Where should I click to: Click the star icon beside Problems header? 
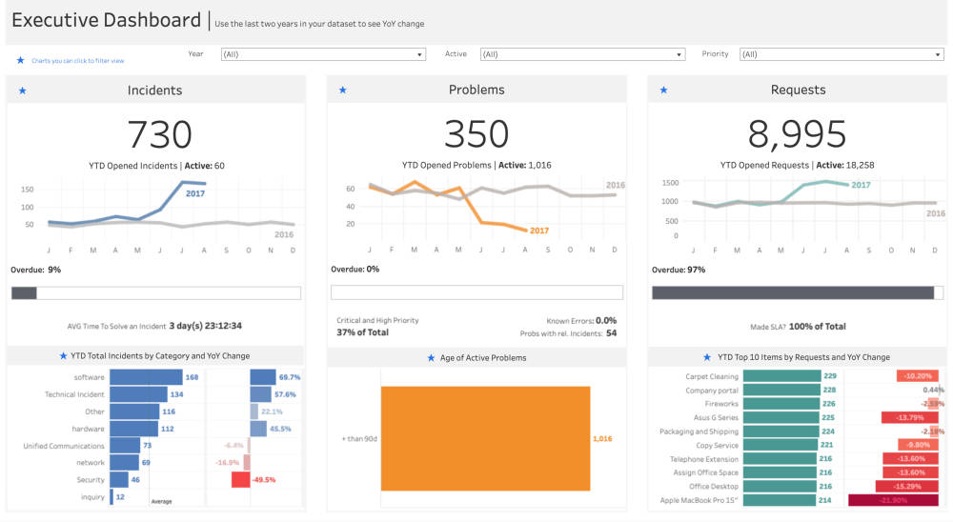click(x=343, y=90)
